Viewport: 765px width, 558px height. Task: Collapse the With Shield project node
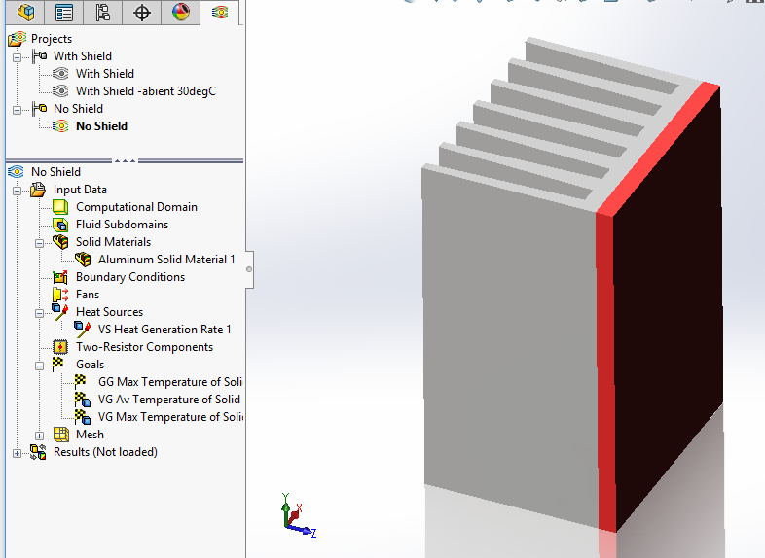pos(17,56)
